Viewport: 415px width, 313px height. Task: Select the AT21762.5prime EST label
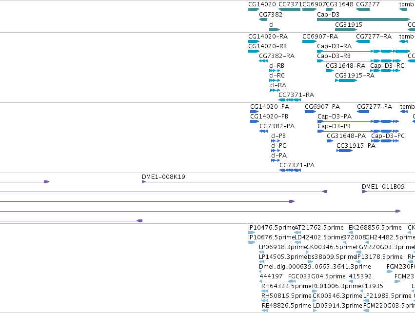[319, 228]
